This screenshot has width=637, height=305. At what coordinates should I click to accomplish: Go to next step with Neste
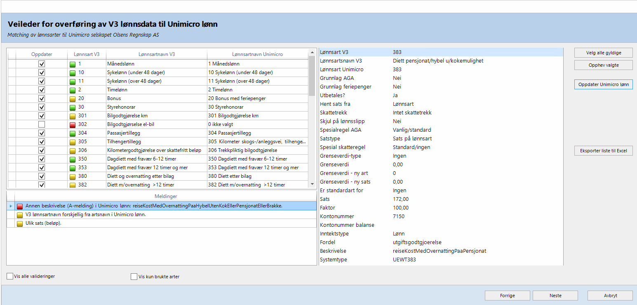tap(555, 296)
